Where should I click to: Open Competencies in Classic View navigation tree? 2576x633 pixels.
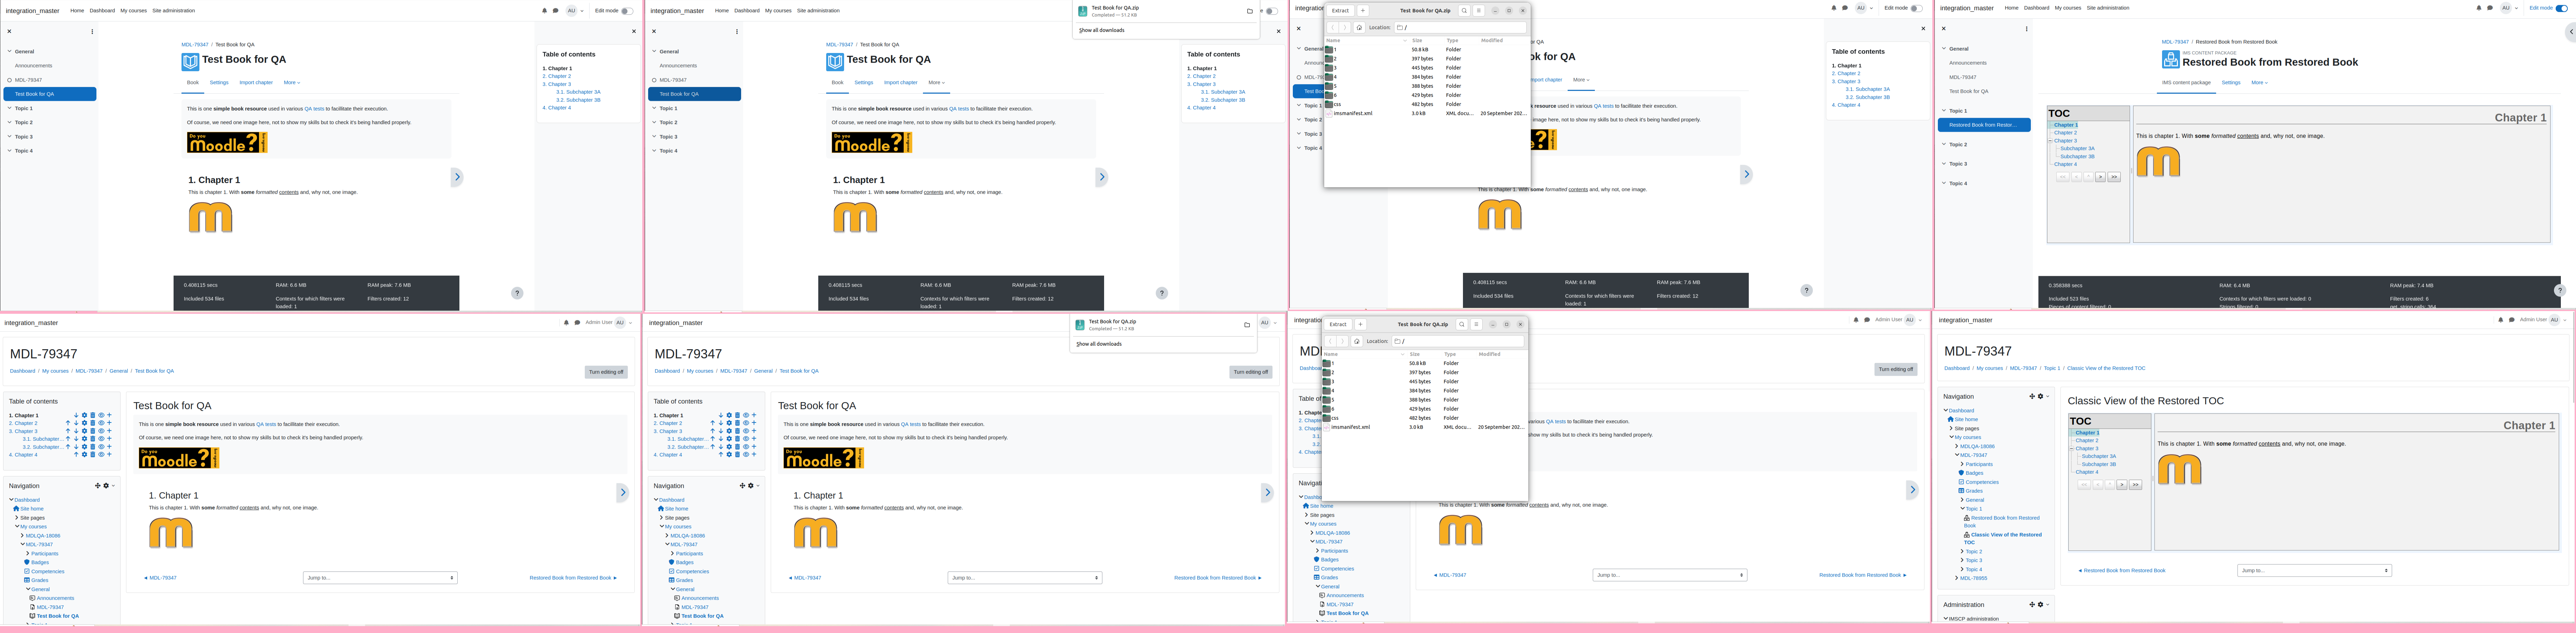point(1982,482)
